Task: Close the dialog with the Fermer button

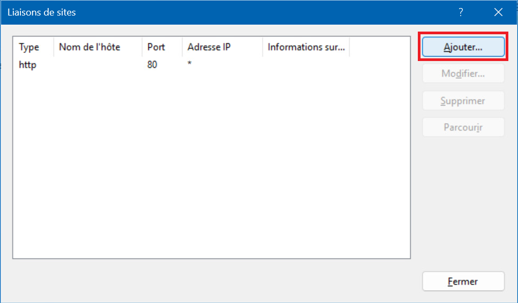Action: (463, 282)
